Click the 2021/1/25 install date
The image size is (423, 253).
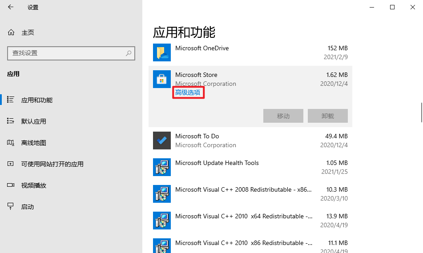point(334,172)
